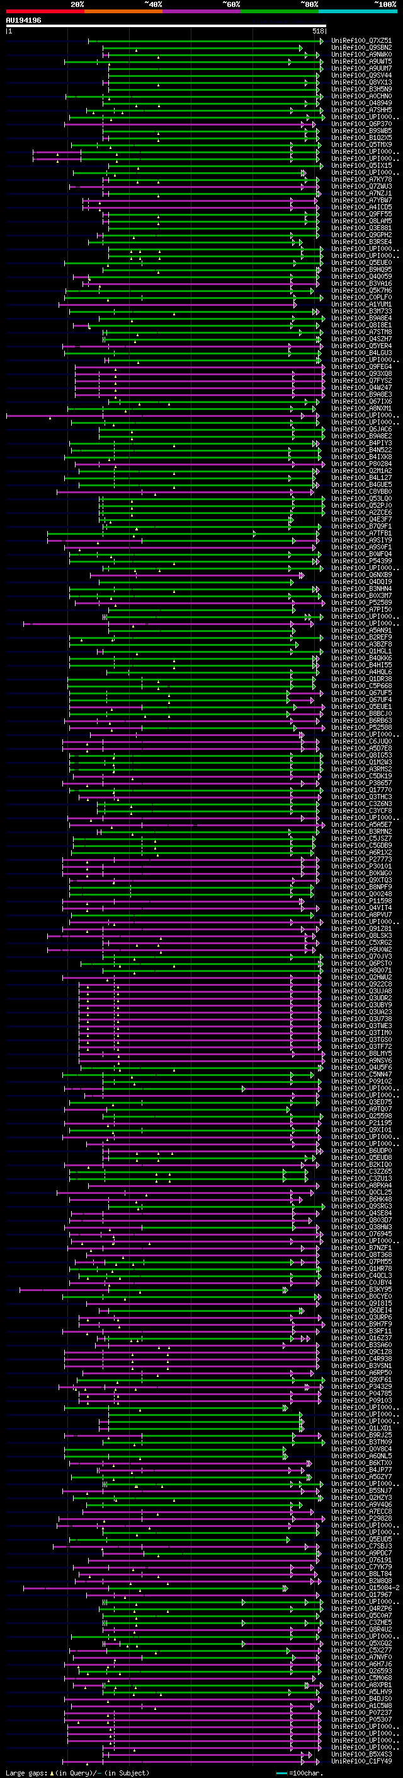Select UniRef100_A0CHN0 label
The width and height of the screenshot is (403, 1778).
coord(361,96)
